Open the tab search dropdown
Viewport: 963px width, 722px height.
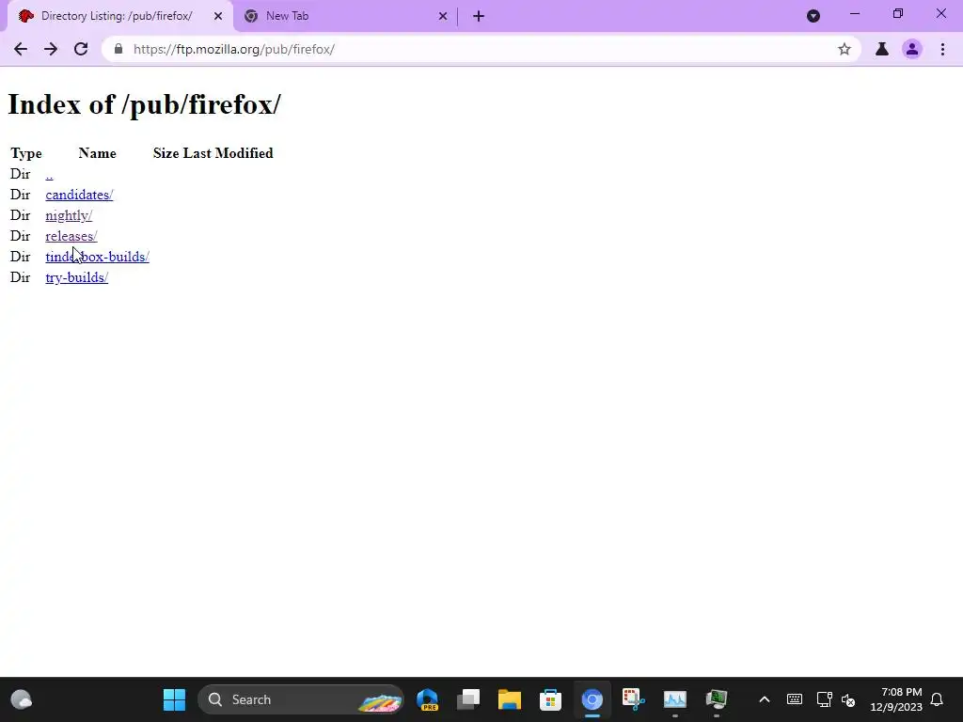coord(813,16)
